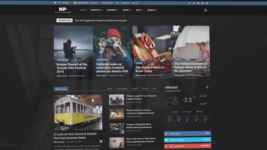This screenshot has height=150, width=267.
Task: Open the Advertisement link in top bar
Action: 107,3
